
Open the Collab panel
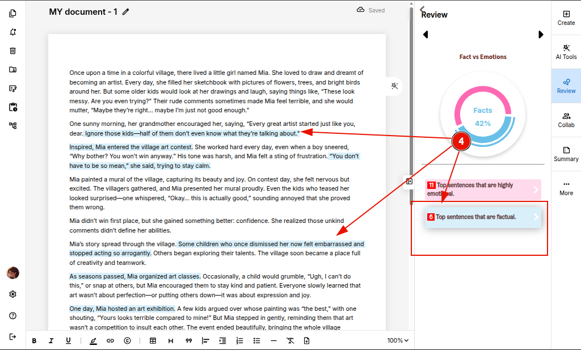tap(566, 120)
